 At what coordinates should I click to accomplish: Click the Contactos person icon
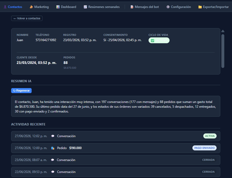pyautogui.click(x=5, y=7)
